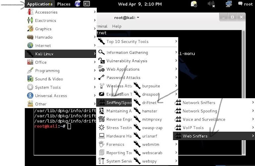
Task: Open the Programming category
Action: (x=61, y=71)
